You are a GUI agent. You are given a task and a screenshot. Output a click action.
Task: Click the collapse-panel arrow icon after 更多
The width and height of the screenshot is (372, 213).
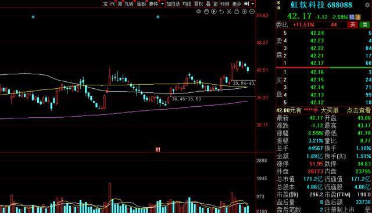tap(246, 3)
